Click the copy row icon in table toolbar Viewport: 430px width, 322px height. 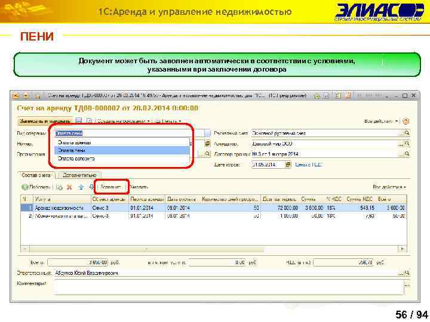coord(59,187)
